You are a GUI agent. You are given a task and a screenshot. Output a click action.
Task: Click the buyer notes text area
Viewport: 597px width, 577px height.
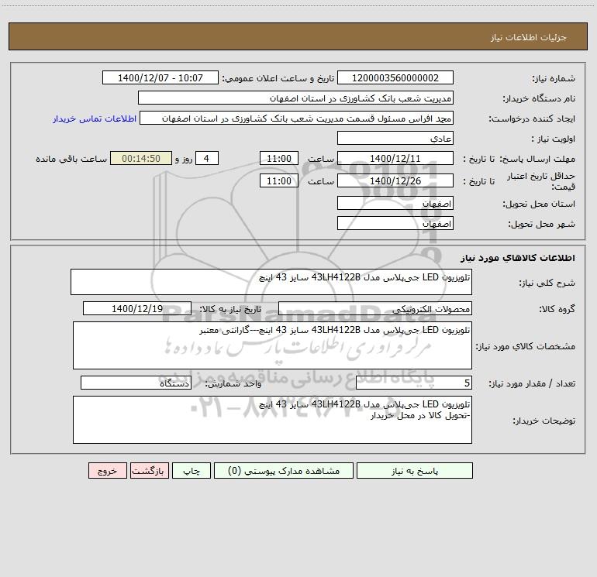coord(272,420)
